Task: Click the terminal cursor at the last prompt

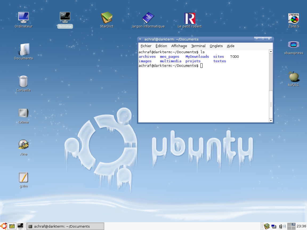Action: [201, 66]
